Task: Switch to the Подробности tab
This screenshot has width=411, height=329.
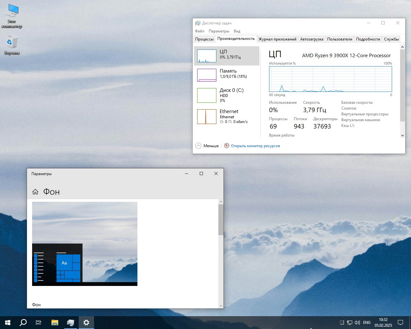Action: click(x=368, y=39)
